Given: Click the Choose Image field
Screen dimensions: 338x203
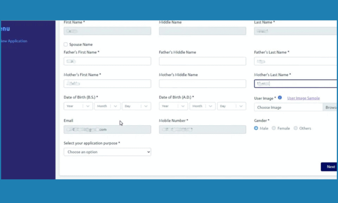Looking at the screenshot, I should point(287,107).
